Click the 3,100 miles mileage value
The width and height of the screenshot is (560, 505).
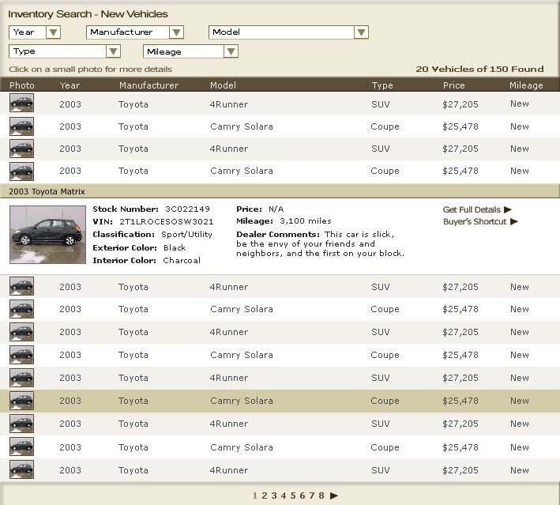306,221
